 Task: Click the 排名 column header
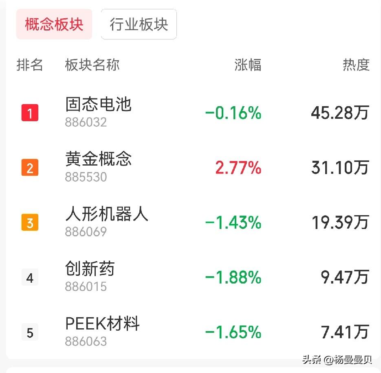pyautogui.click(x=30, y=65)
